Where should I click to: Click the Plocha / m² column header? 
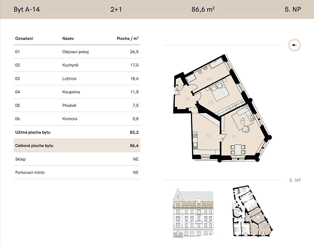pos(127,39)
